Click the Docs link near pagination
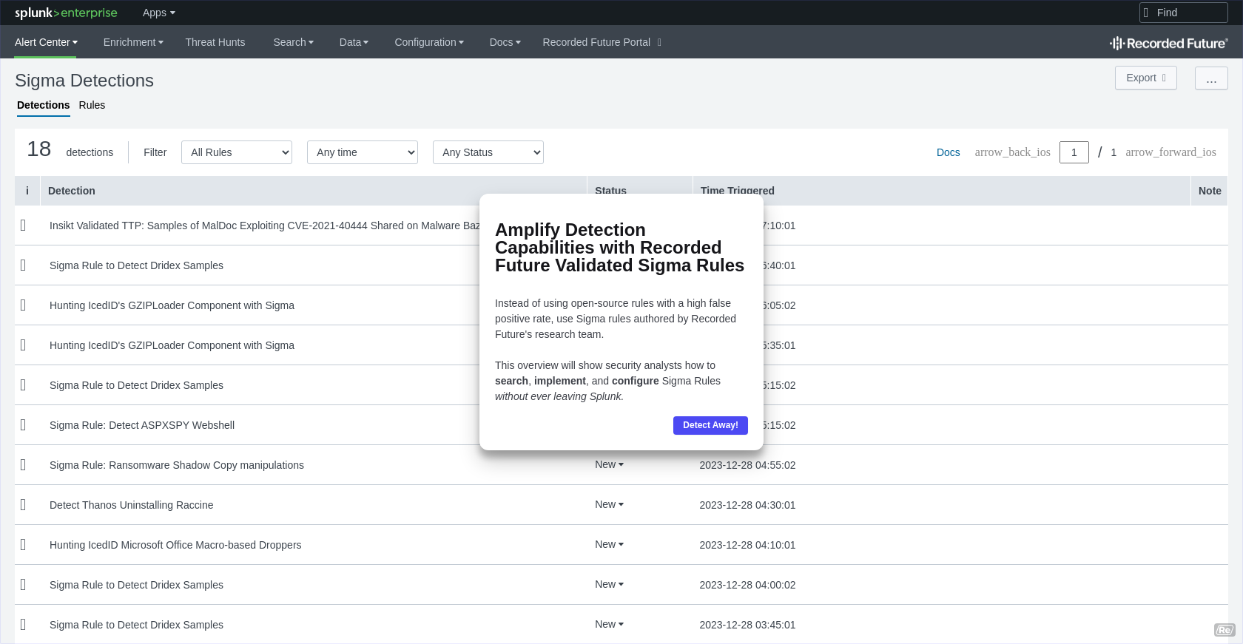Screen dimensions: 1243x644 pyautogui.click(x=948, y=152)
